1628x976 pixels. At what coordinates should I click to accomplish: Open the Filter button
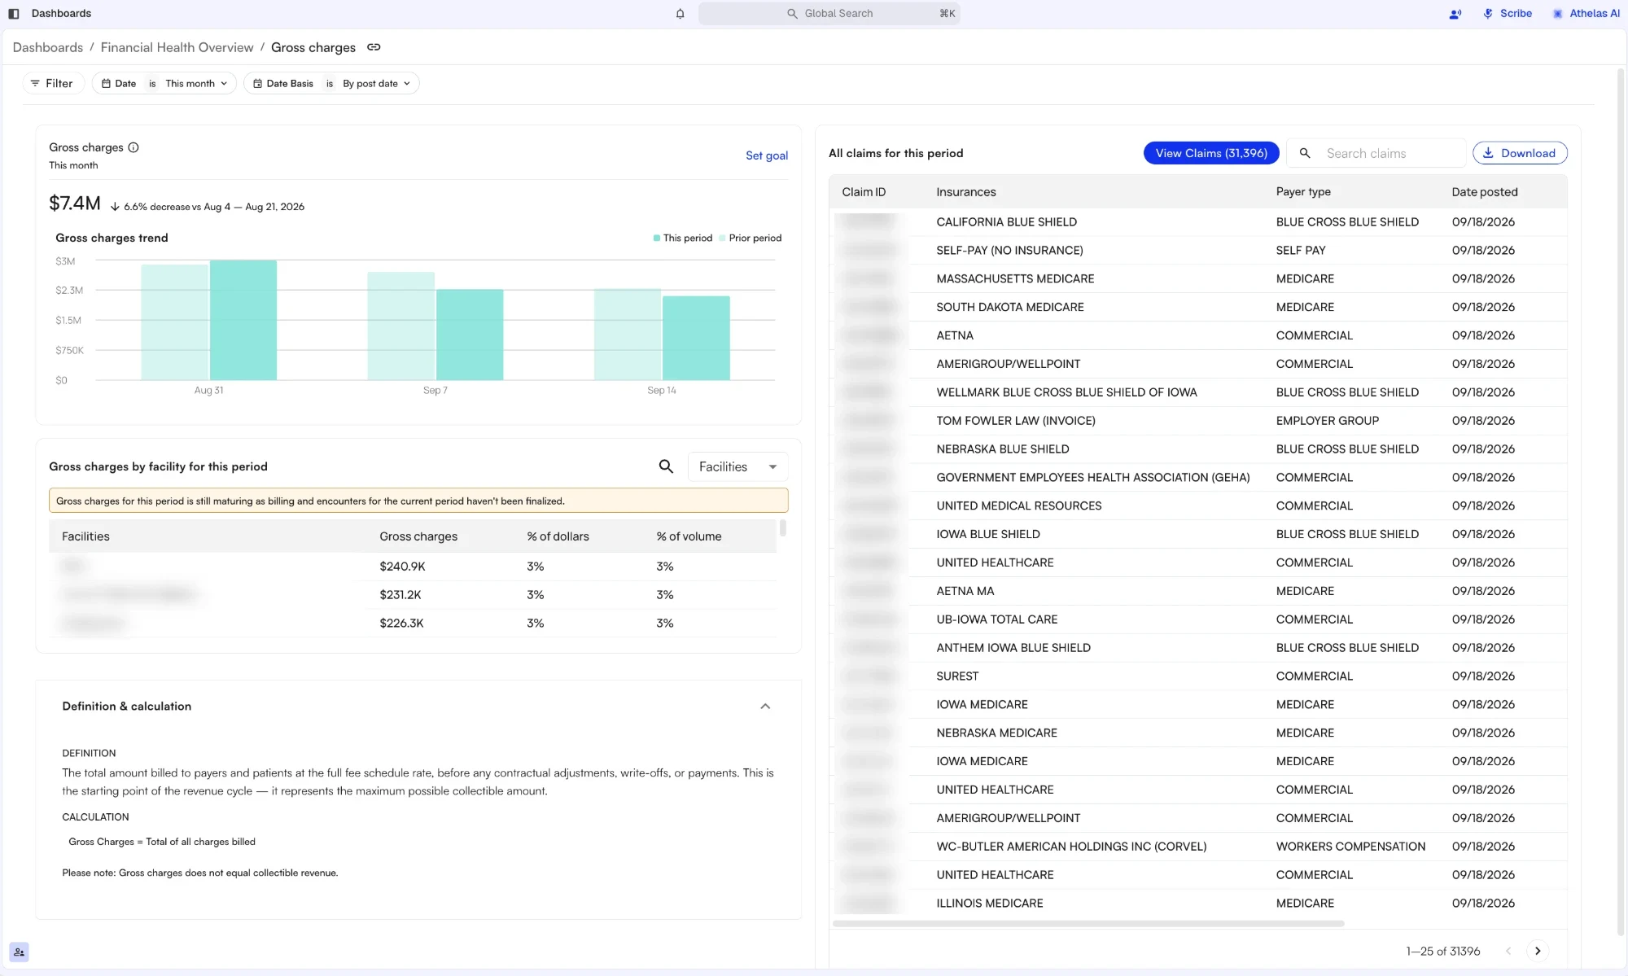[52, 83]
